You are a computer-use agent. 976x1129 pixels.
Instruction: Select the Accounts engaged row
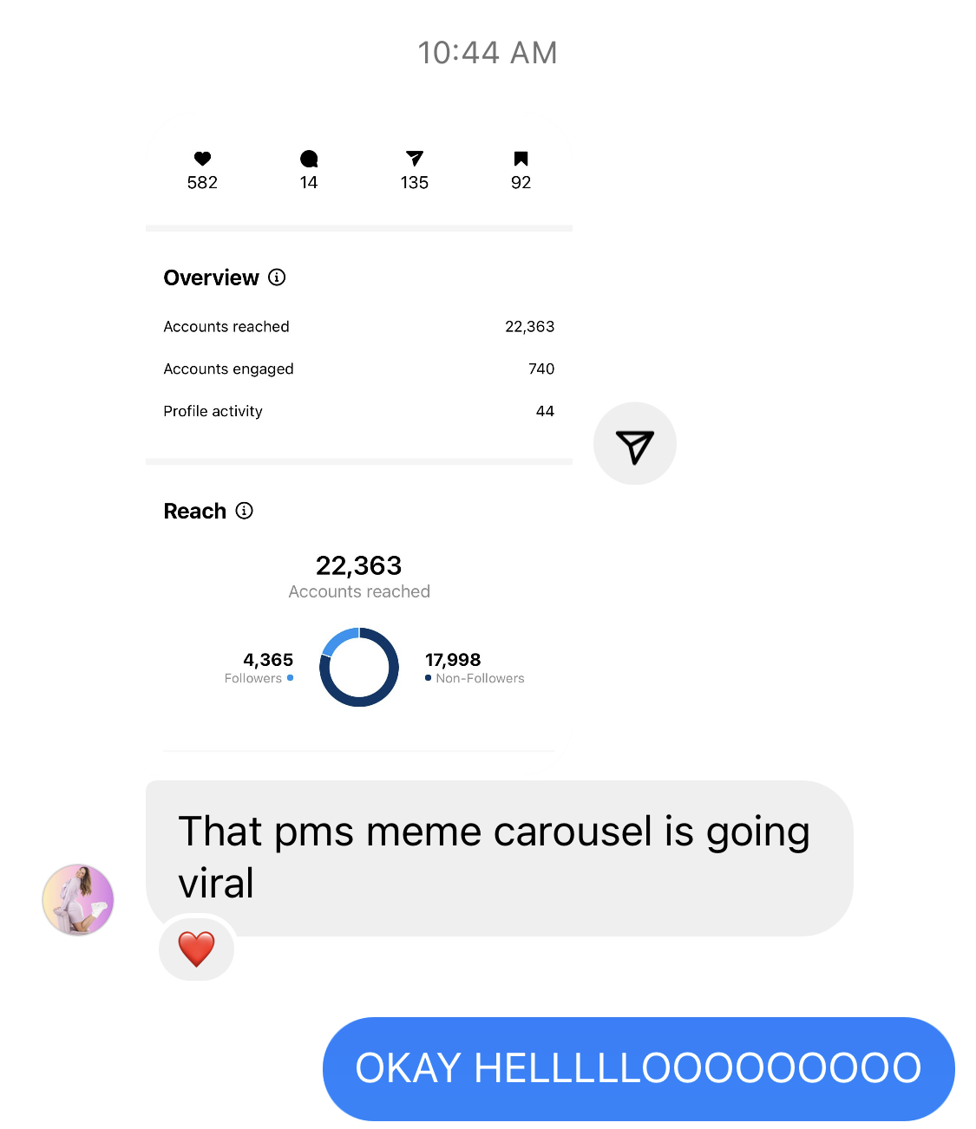[359, 369]
